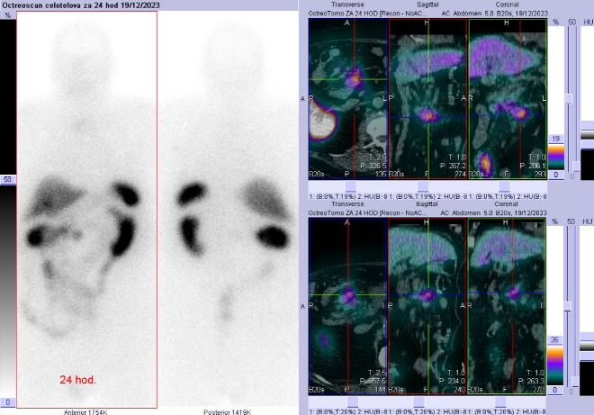Adjust lower threshold slider of top SPECT panel

pyautogui.click(x=576, y=167)
